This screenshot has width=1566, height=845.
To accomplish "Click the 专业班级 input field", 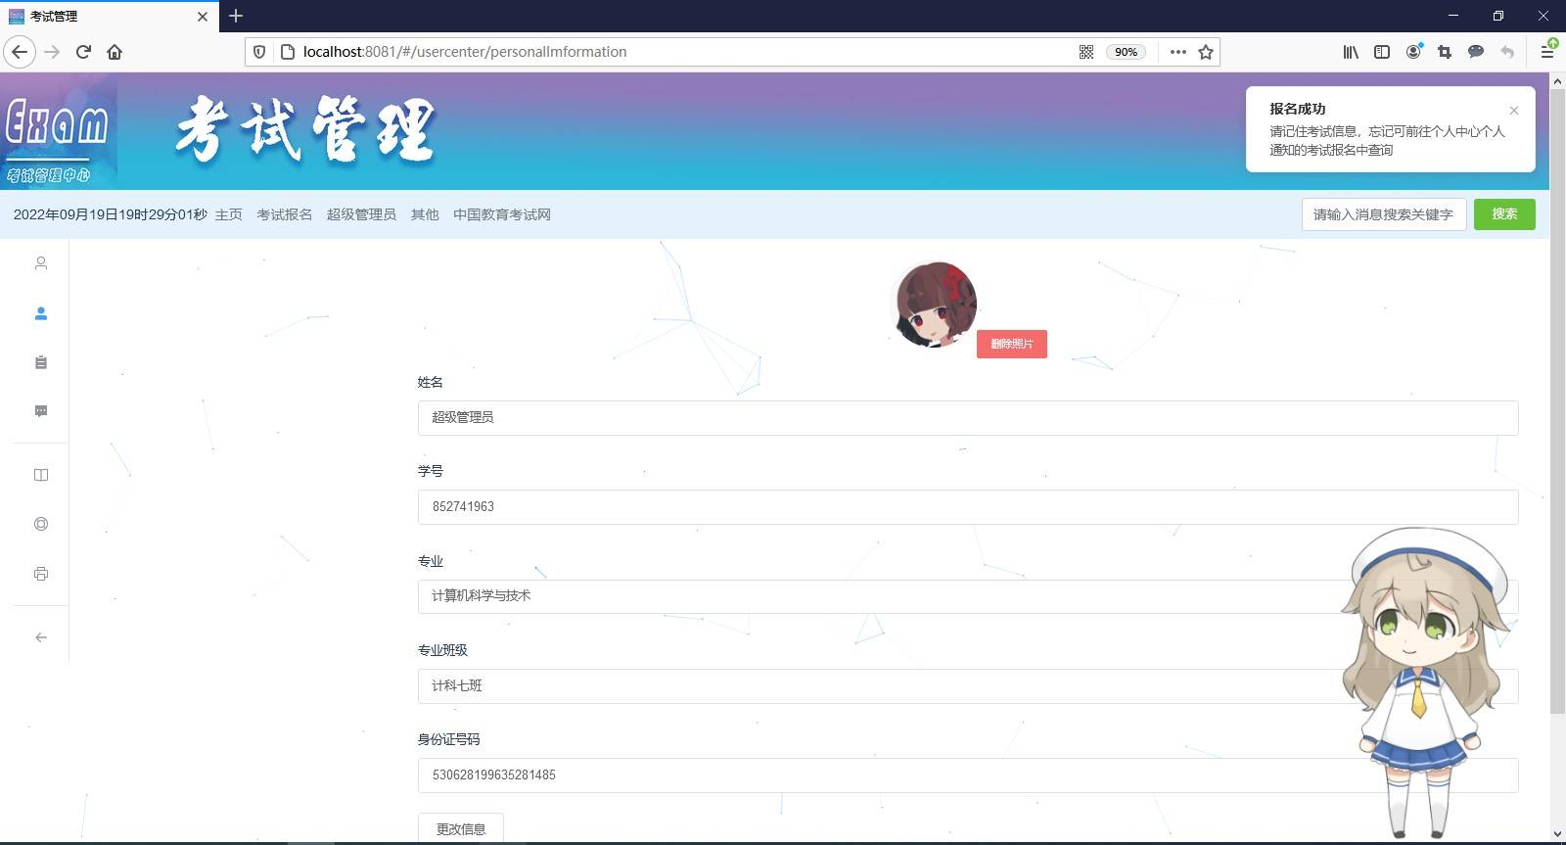I will pyautogui.click(x=968, y=685).
